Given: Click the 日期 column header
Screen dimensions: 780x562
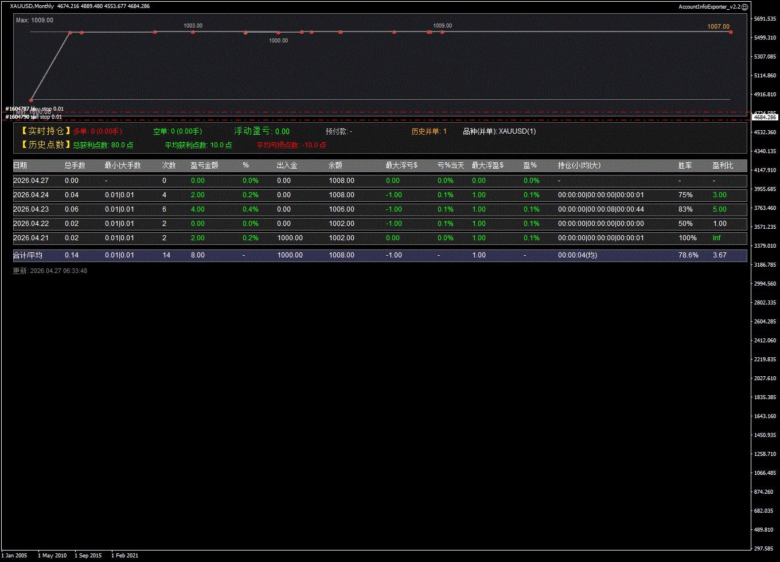Looking at the screenshot, I should [x=20, y=165].
